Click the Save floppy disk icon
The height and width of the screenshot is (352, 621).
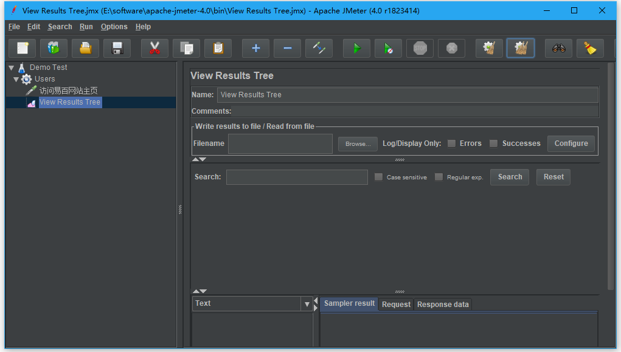pos(117,48)
